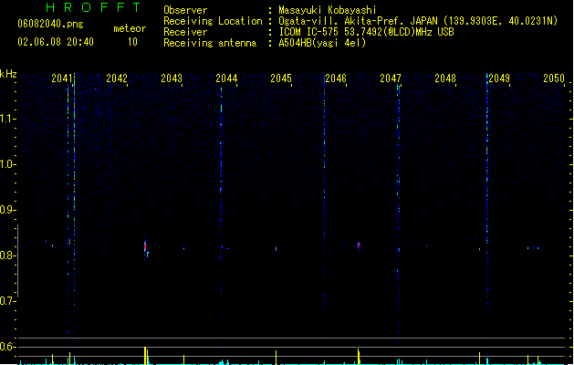Click the 2047 time marker
Viewport: 574px width, 365px height.
pos(391,78)
